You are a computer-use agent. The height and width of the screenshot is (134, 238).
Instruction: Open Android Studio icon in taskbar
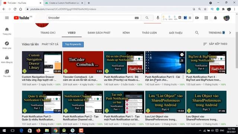click(64, 131)
